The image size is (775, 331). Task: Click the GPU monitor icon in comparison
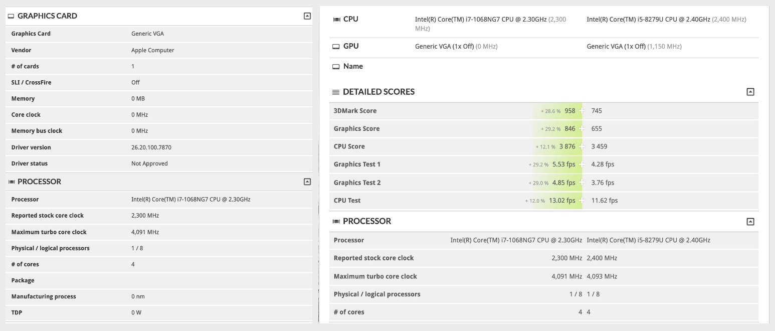click(336, 47)
